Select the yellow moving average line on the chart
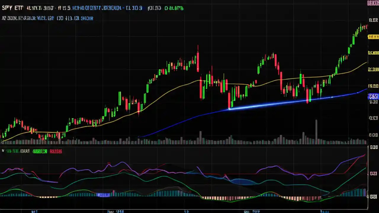 coord(192,80)
